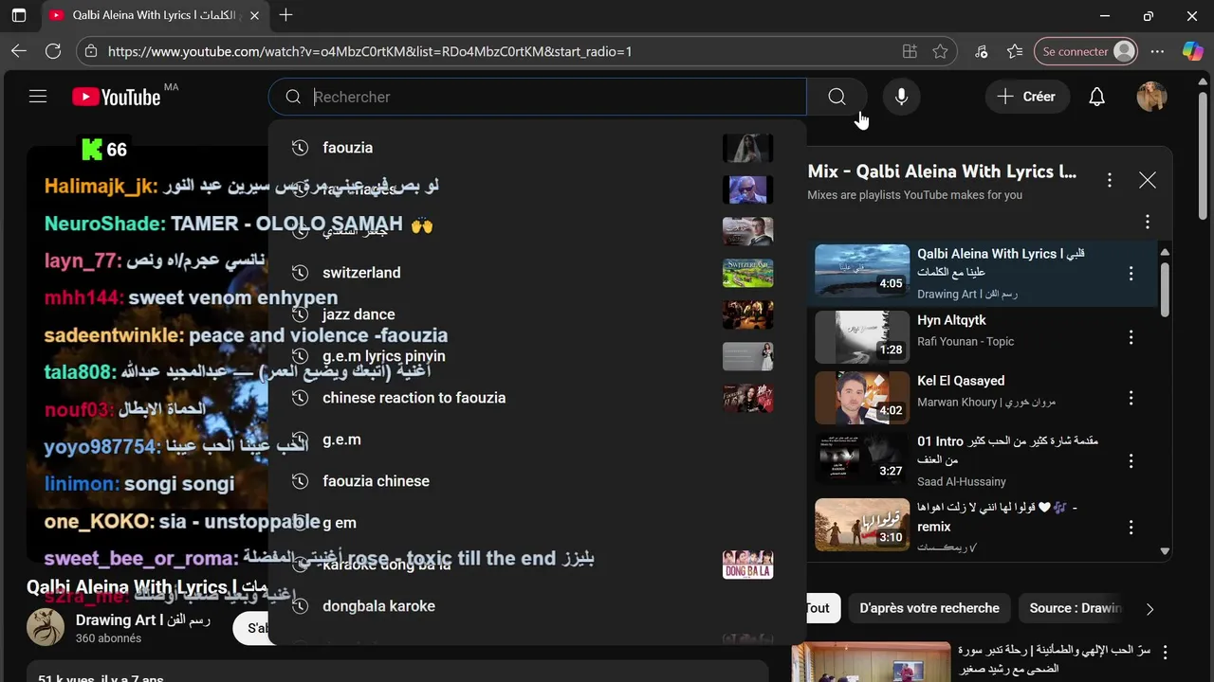Viewport: 1214px width, 682px height.
Task: Click the faouzia suggestion thumbnail
Action: click(x=747, y=148)
